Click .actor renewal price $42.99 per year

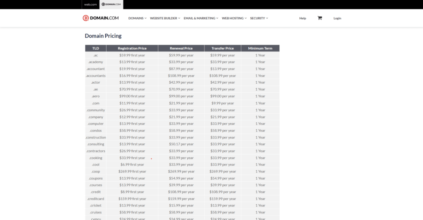[181, 82]
